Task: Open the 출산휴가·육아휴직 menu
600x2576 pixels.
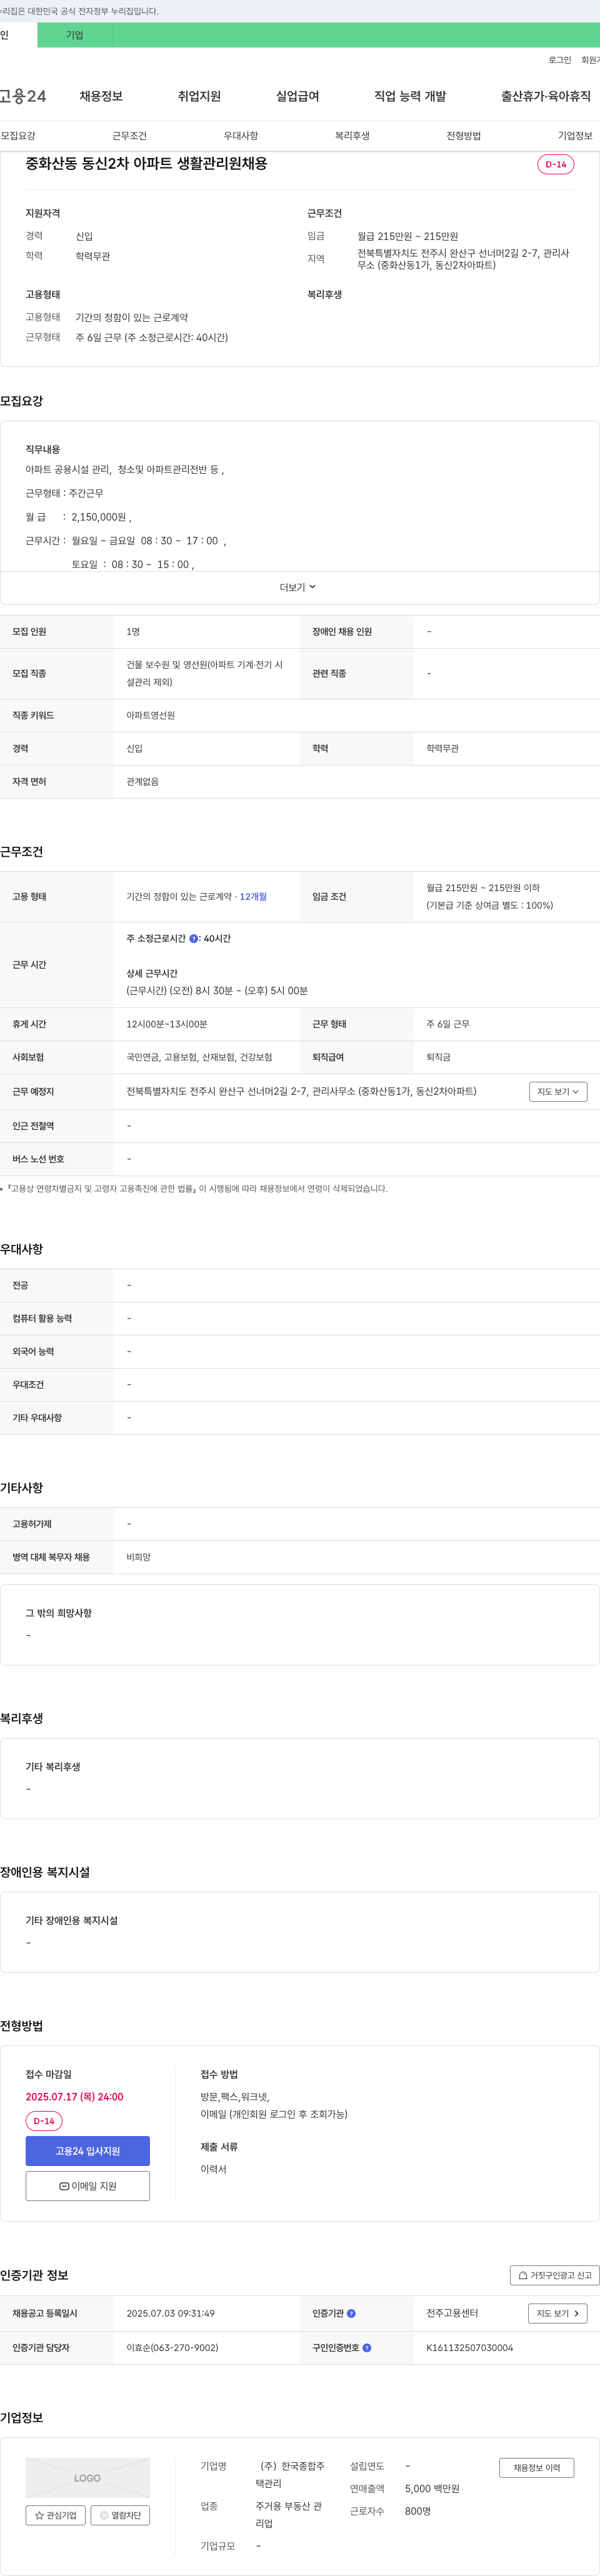Action: click(546, 96)
